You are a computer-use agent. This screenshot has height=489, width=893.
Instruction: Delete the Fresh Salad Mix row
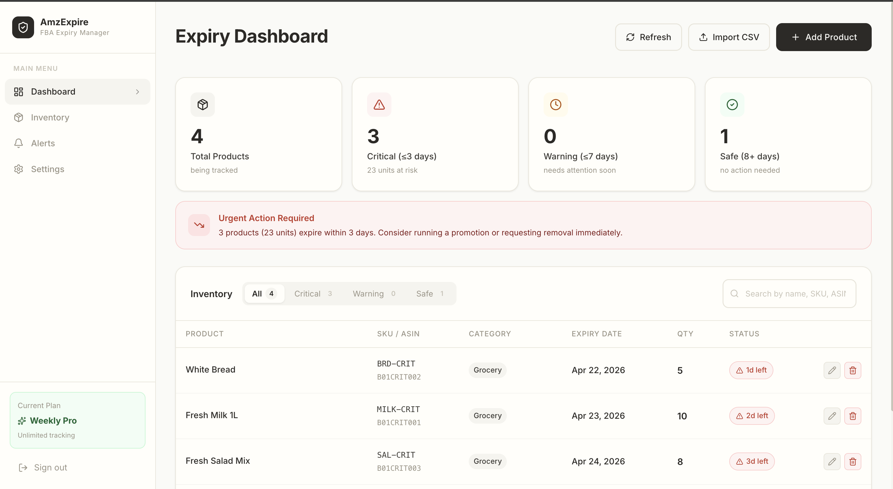pyautogui.click(x=853, y=462)
